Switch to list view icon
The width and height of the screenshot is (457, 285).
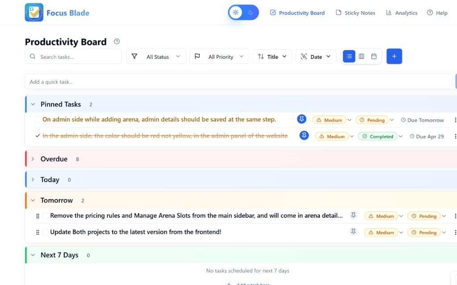[349, 57]
